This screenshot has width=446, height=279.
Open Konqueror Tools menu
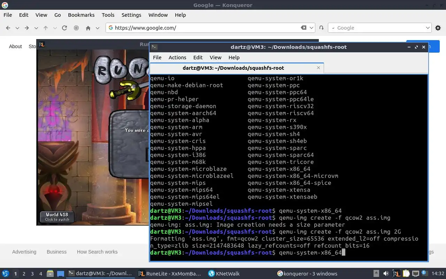(108, 15)
